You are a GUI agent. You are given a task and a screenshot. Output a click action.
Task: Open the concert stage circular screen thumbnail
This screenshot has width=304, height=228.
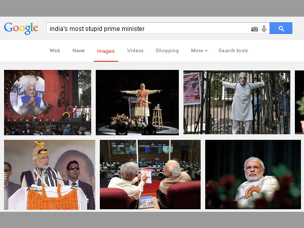coord(48,102)
